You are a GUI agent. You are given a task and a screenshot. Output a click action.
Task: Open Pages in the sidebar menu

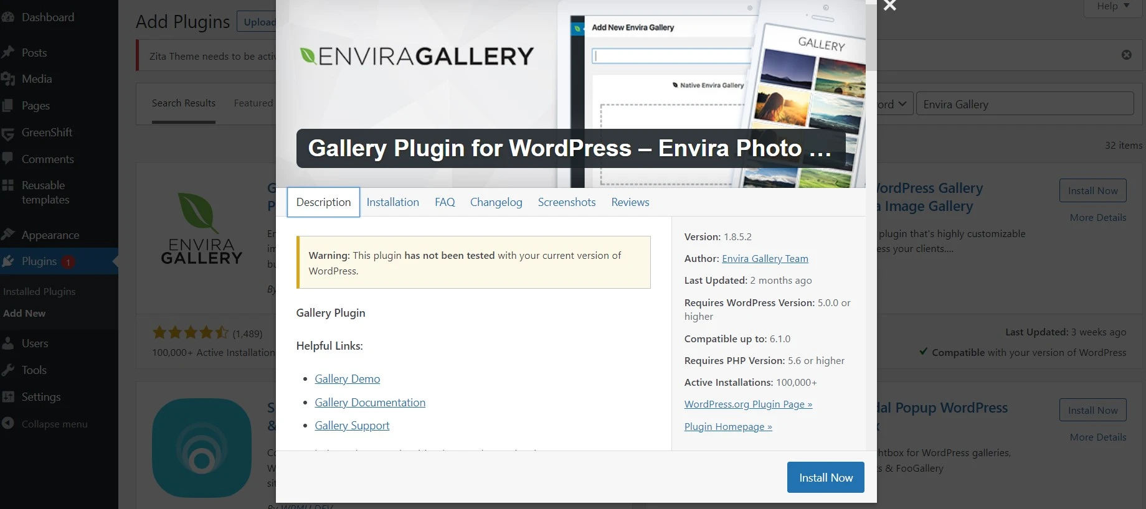[36, 106]
